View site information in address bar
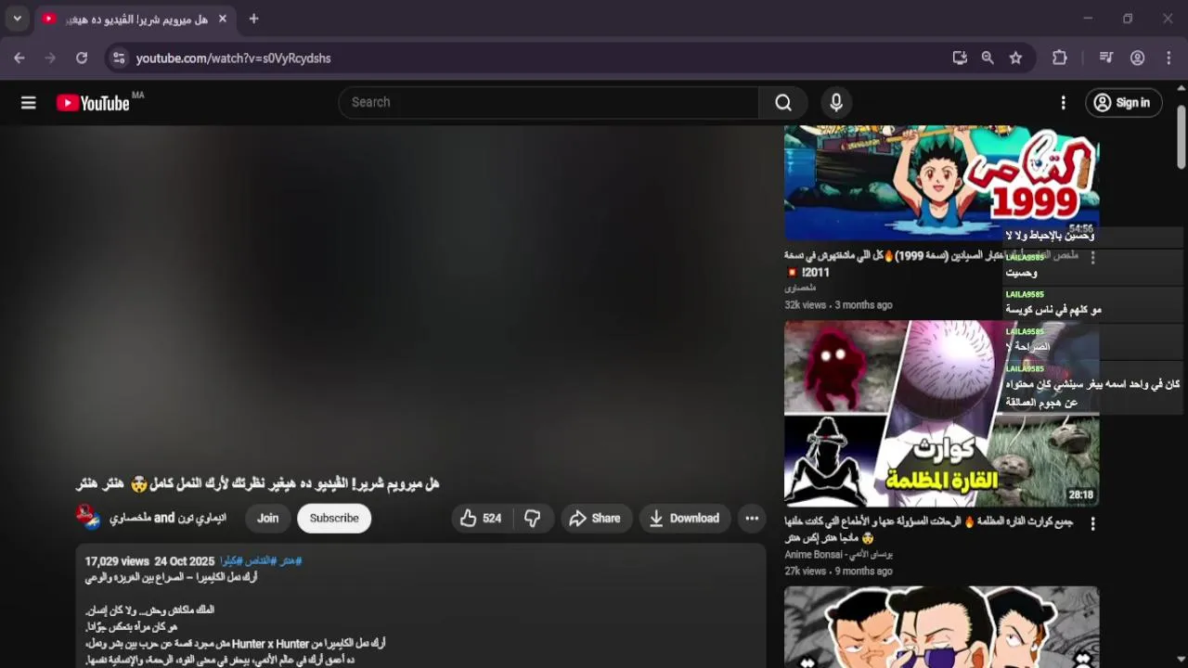The height and width of the screenshot is (668, 1188). (118, 58)
